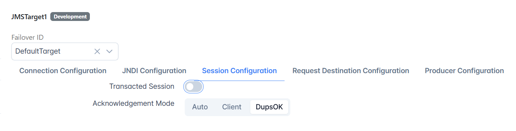Open the Failover ID combo box
Viewport: 516px width, 131px height.
point(65,51)
